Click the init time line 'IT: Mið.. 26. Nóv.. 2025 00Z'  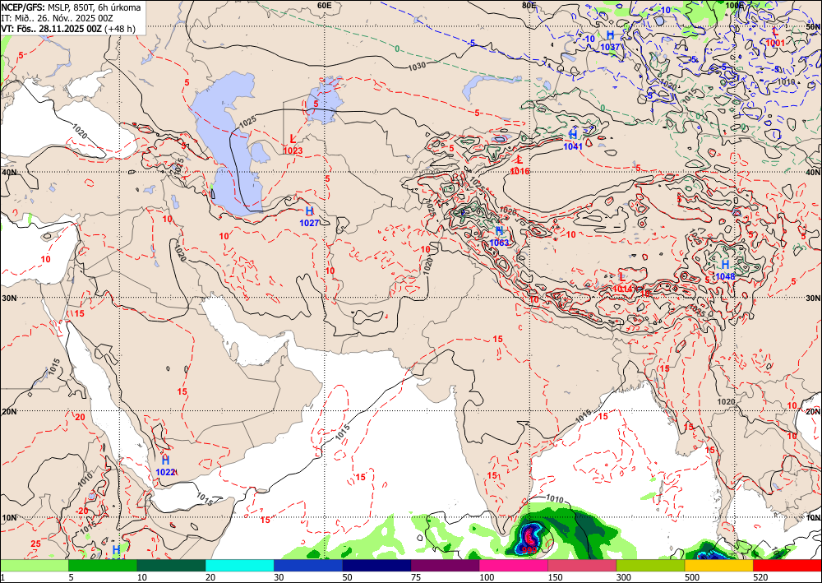[58, 18]
